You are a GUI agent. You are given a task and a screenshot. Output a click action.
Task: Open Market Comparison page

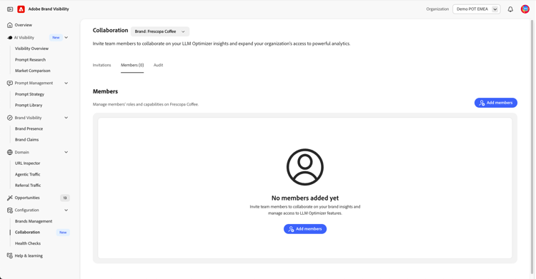(32, 71)
